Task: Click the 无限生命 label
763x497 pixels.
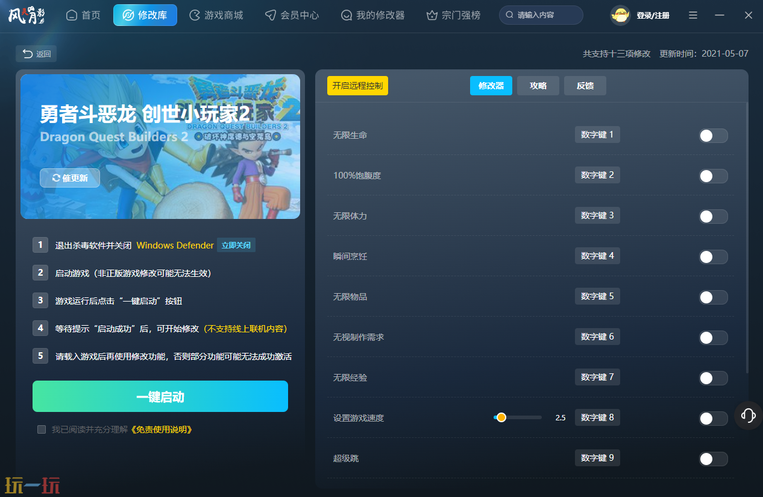Action: coord(350,135)
